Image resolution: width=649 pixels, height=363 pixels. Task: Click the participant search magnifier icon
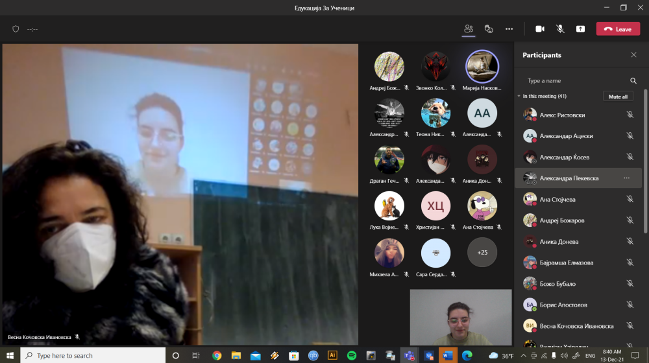pyautogui.click(x=633, y=81)
